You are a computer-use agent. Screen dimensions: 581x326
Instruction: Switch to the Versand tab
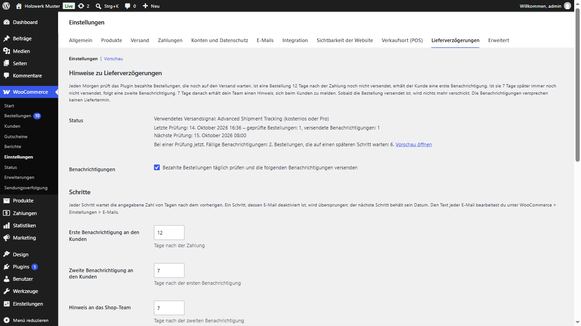pos(140,40)
